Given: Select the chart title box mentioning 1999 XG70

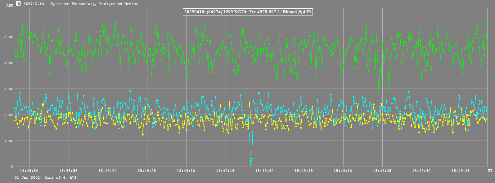Looking at the screenshot, I should [248, 12].
